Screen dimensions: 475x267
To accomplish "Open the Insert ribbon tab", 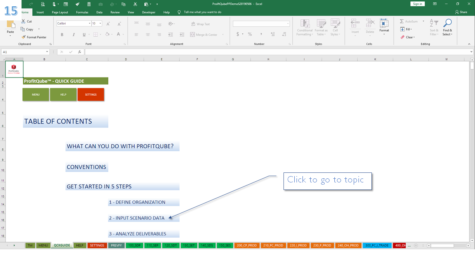I will coord(40,12).
